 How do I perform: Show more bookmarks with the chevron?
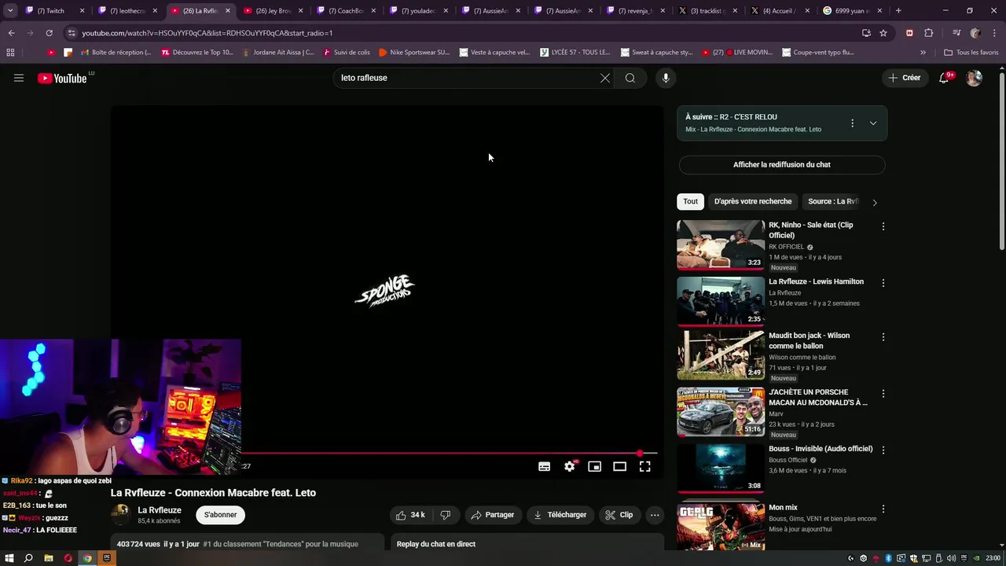click(x=923, y=53)
